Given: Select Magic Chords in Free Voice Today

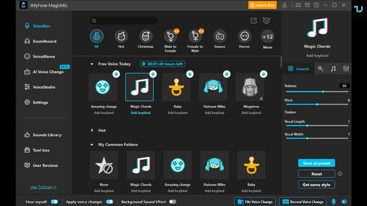Looking at the screenshot, I should click(139, 87).
